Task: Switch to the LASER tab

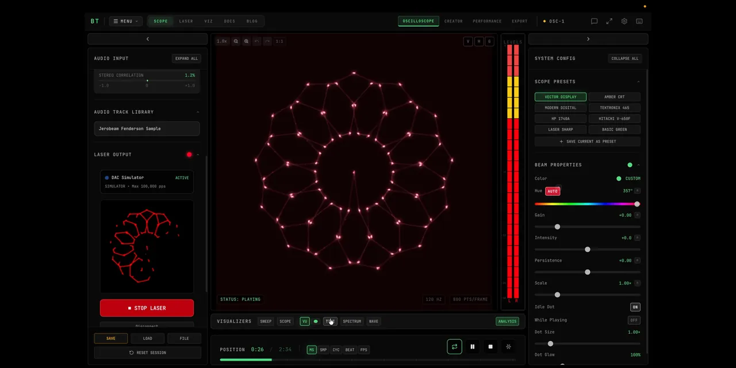Action: pyautogui.click(x=186, y=21)
